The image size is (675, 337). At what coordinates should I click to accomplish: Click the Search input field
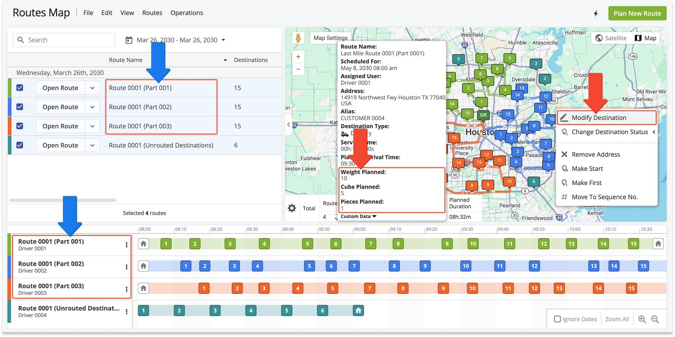point(64,40)
